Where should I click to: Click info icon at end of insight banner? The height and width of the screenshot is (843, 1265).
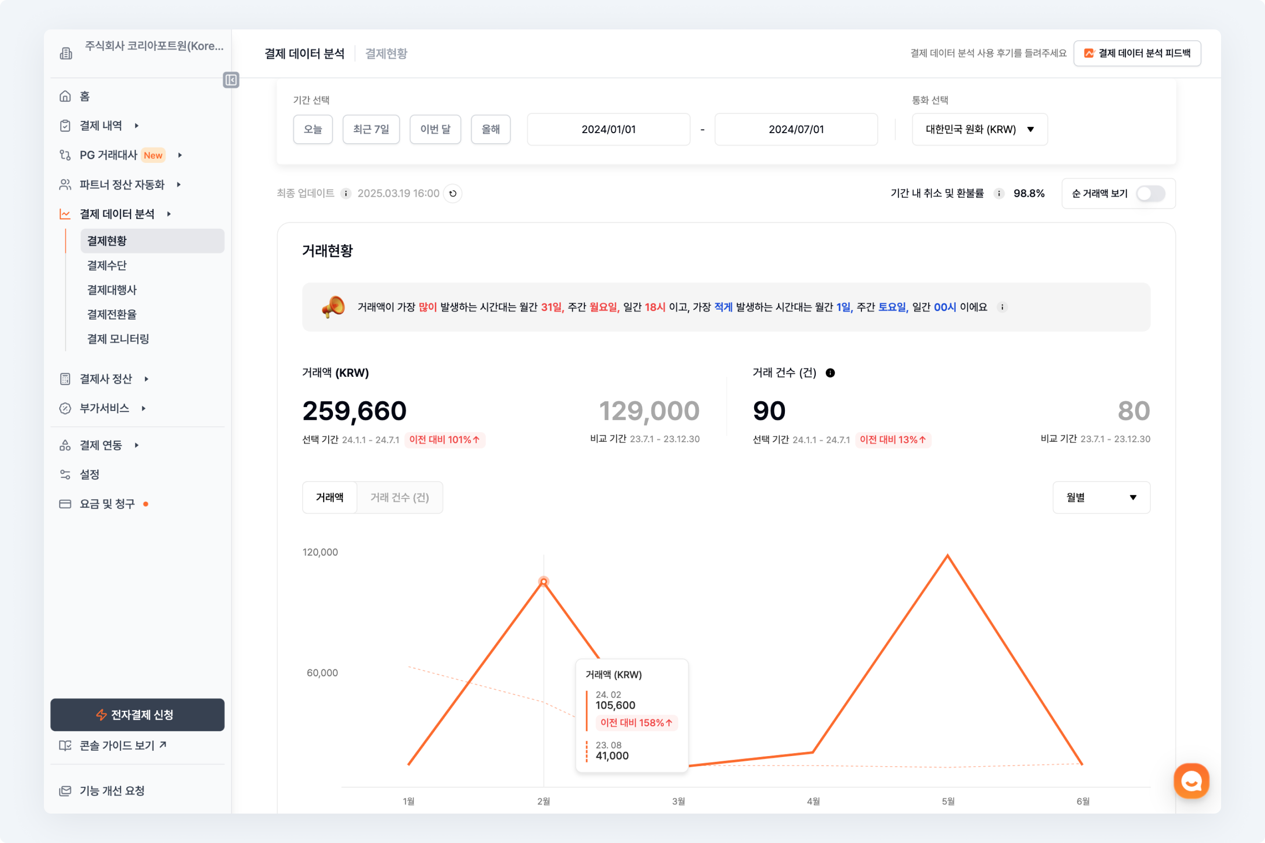(x=1002, y=307)
